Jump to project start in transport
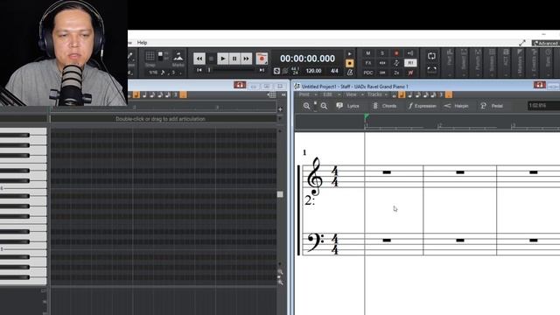The height and width of the screenshot is (315, 560). 199,70
